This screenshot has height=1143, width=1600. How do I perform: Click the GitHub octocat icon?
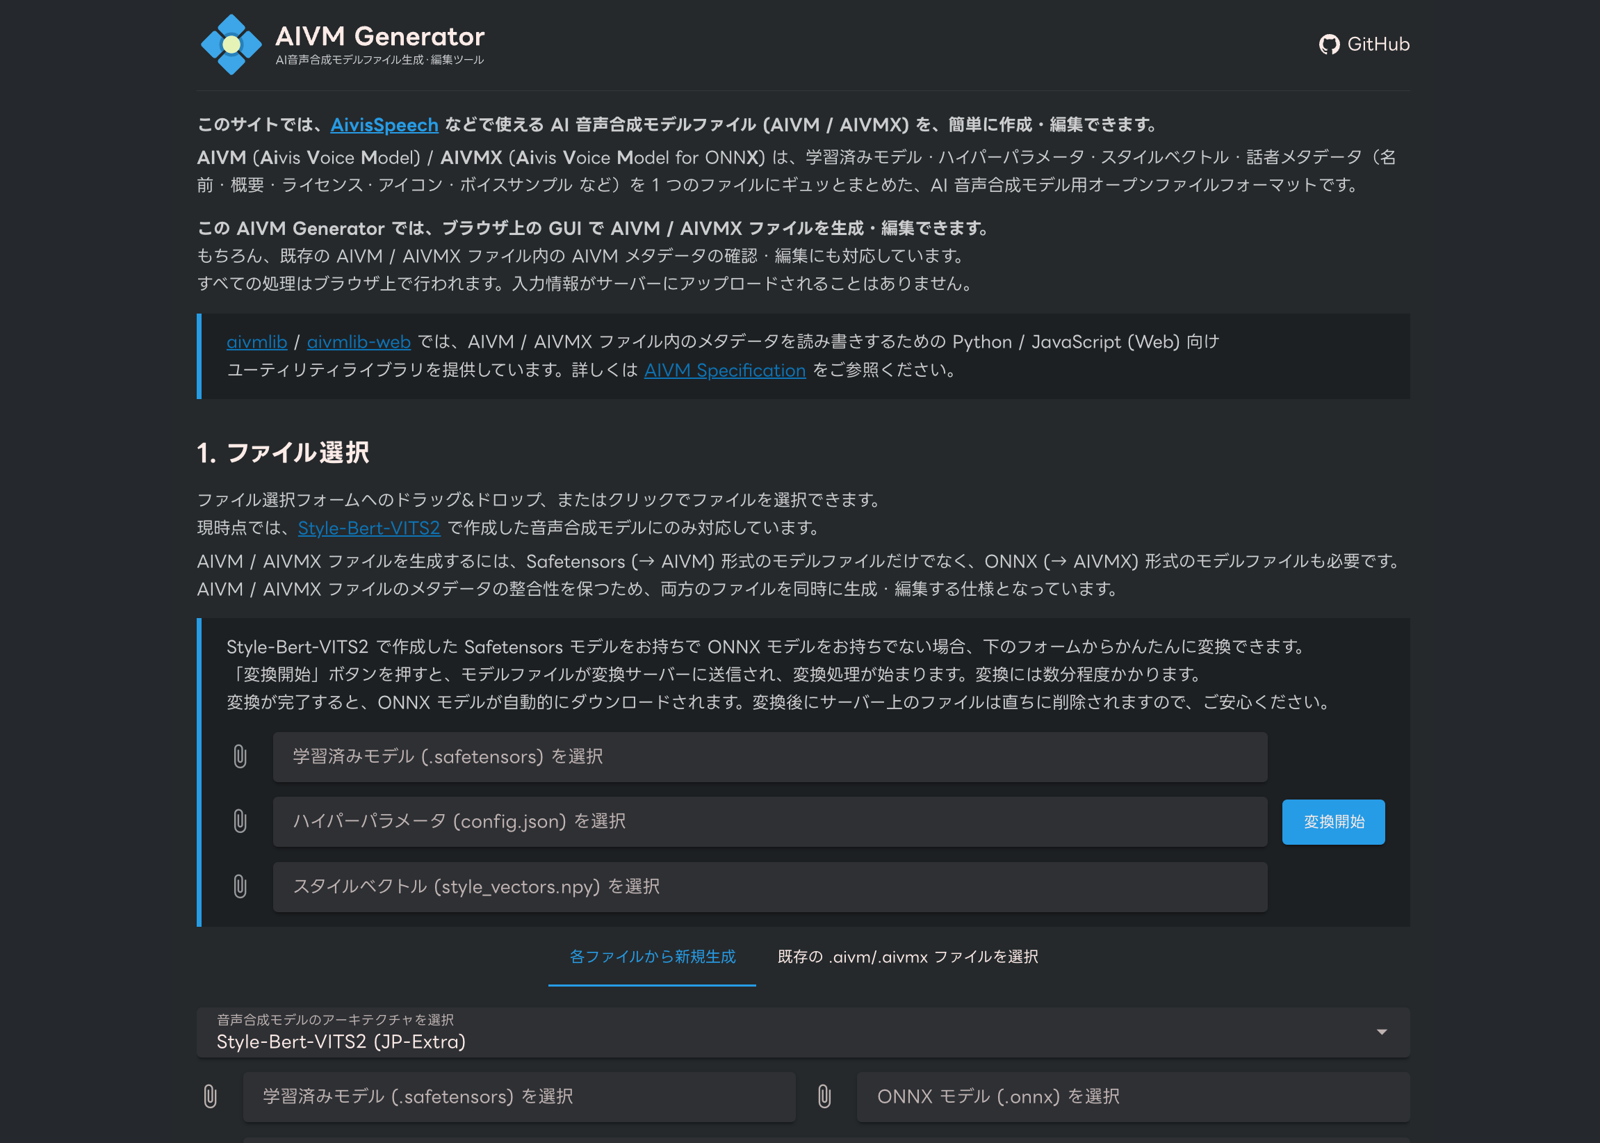tap(1329, 44)
